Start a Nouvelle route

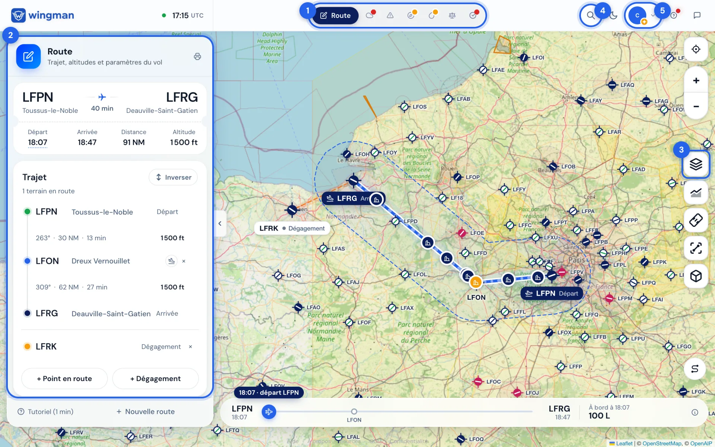146,412
